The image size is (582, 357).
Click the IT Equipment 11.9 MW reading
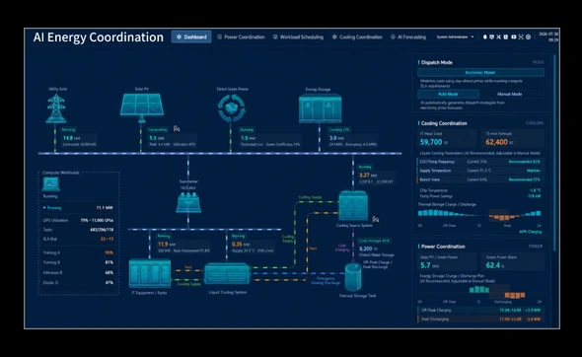pyautogui.click(x=167, y=245)
